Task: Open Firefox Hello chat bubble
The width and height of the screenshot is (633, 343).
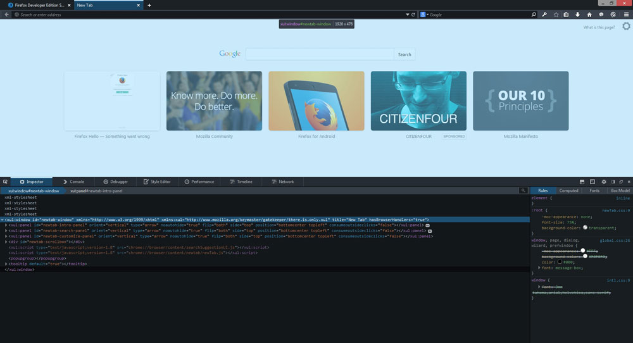Action: tap(601, 15)
